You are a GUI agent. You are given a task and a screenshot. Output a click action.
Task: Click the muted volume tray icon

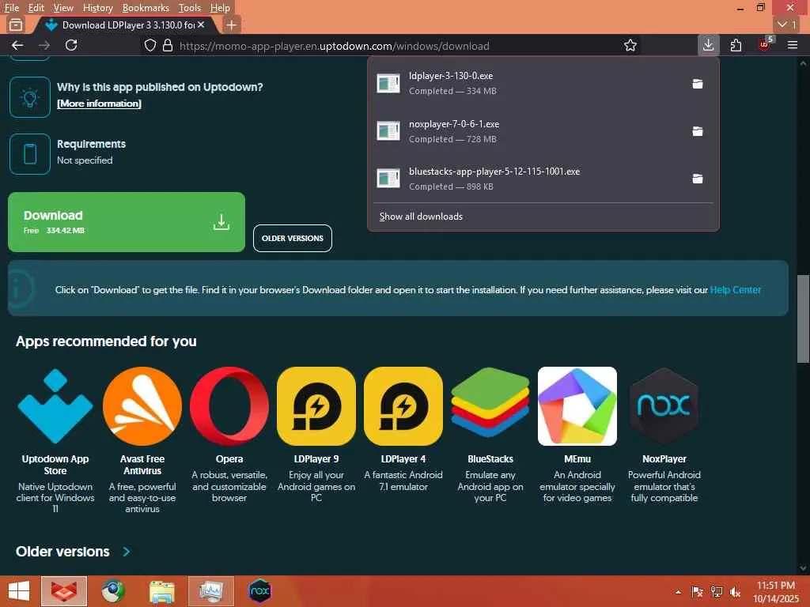pyautogui.click(x=735, y=592)
